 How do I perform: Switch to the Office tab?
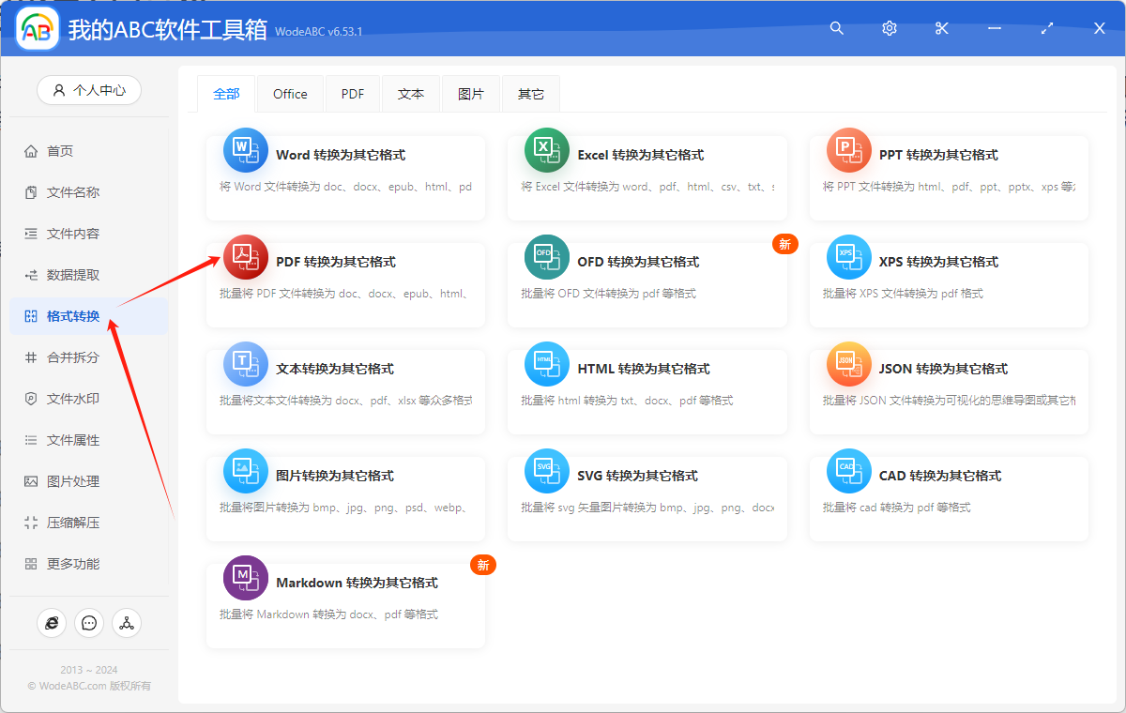pos(290,93)
